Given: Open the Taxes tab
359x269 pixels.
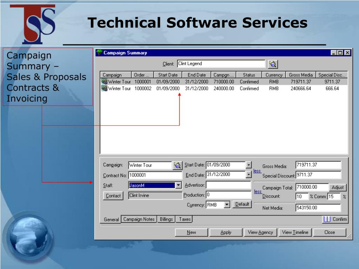Looking at the screenshot, I should (184, 219).
